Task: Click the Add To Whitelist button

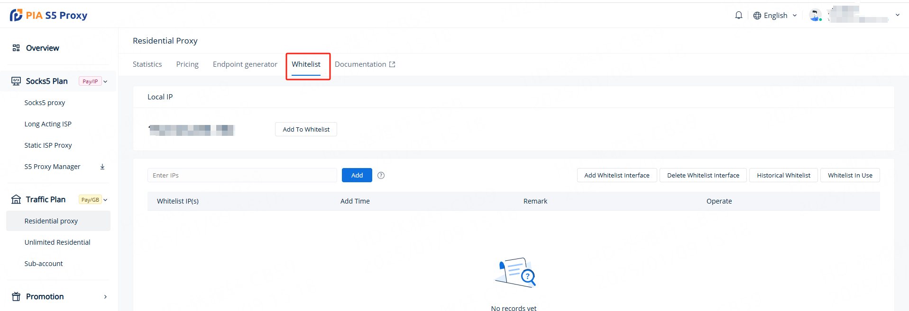Action: pyautogui.click(x=306, y=129)
